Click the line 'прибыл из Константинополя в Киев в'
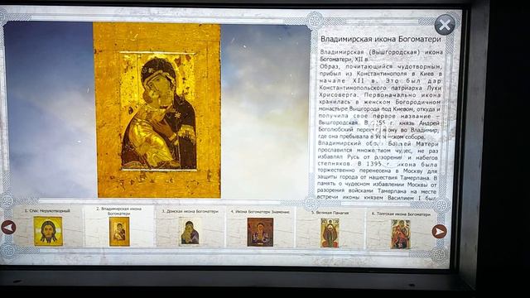 tap(381, 74)
